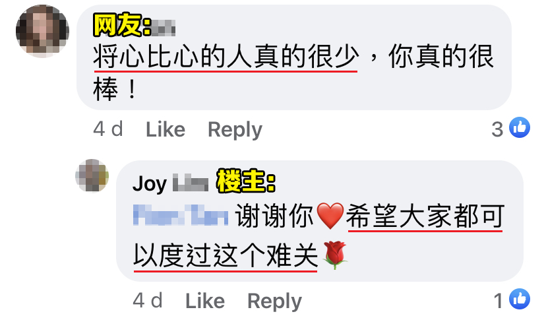The height and width of the screenshot is (318, 546).
Task: View the 4 d timestamp of Joy's reply
Action: tap(148, 300)
